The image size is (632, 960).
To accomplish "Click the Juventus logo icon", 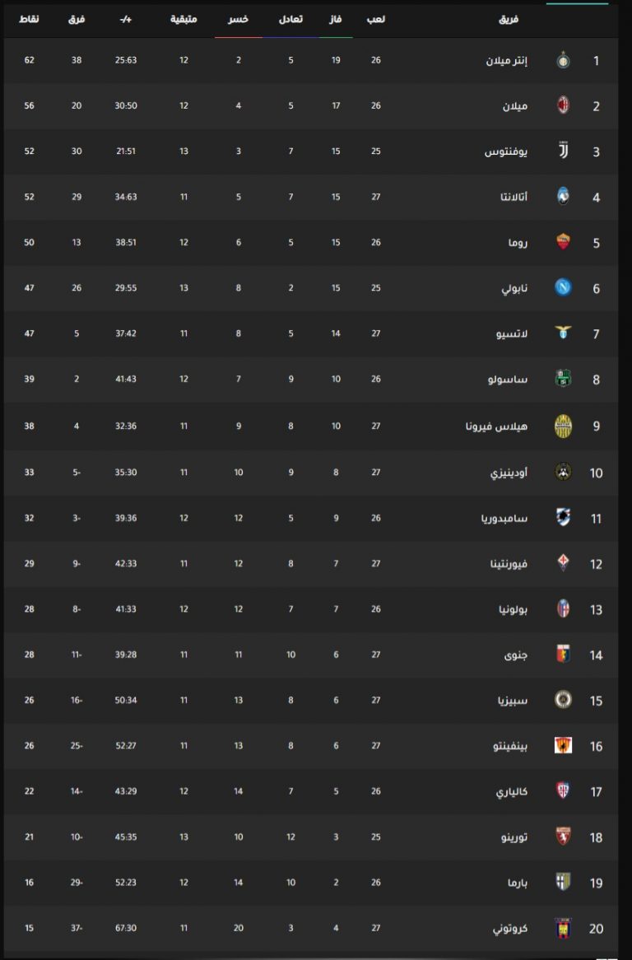I will (x=563, y=151).
